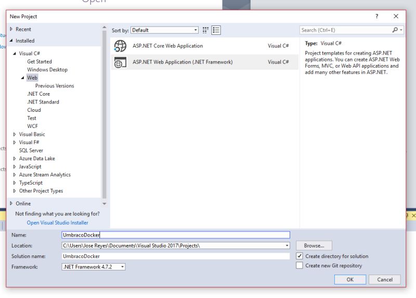Click the tree scroll up arrow
The image size is (416, 298).
[x=105, y=28]
